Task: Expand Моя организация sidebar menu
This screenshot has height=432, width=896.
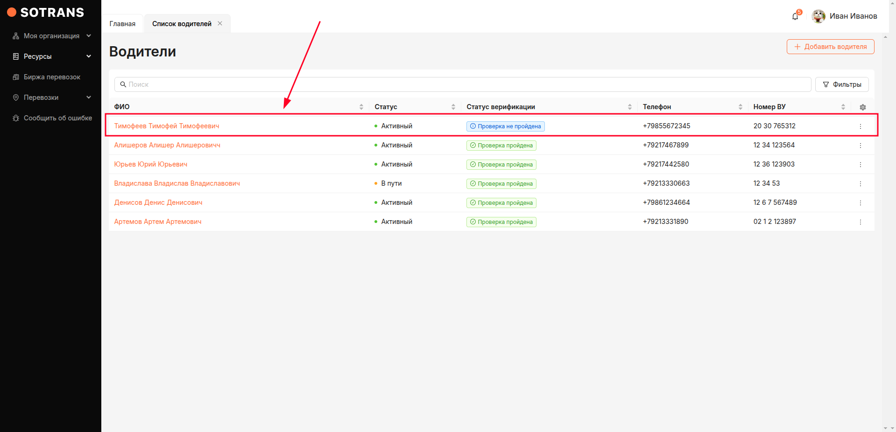Action: pos(51,36)
